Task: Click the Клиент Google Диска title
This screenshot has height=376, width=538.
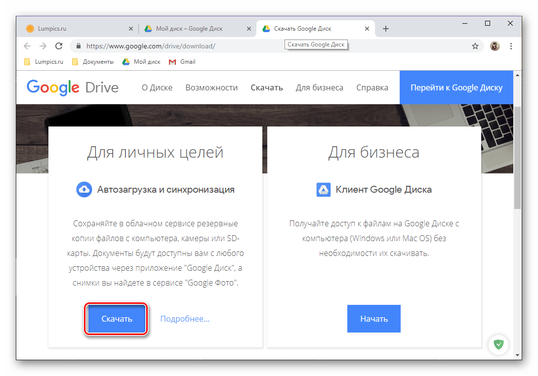Action: click(x=383, y=189)
